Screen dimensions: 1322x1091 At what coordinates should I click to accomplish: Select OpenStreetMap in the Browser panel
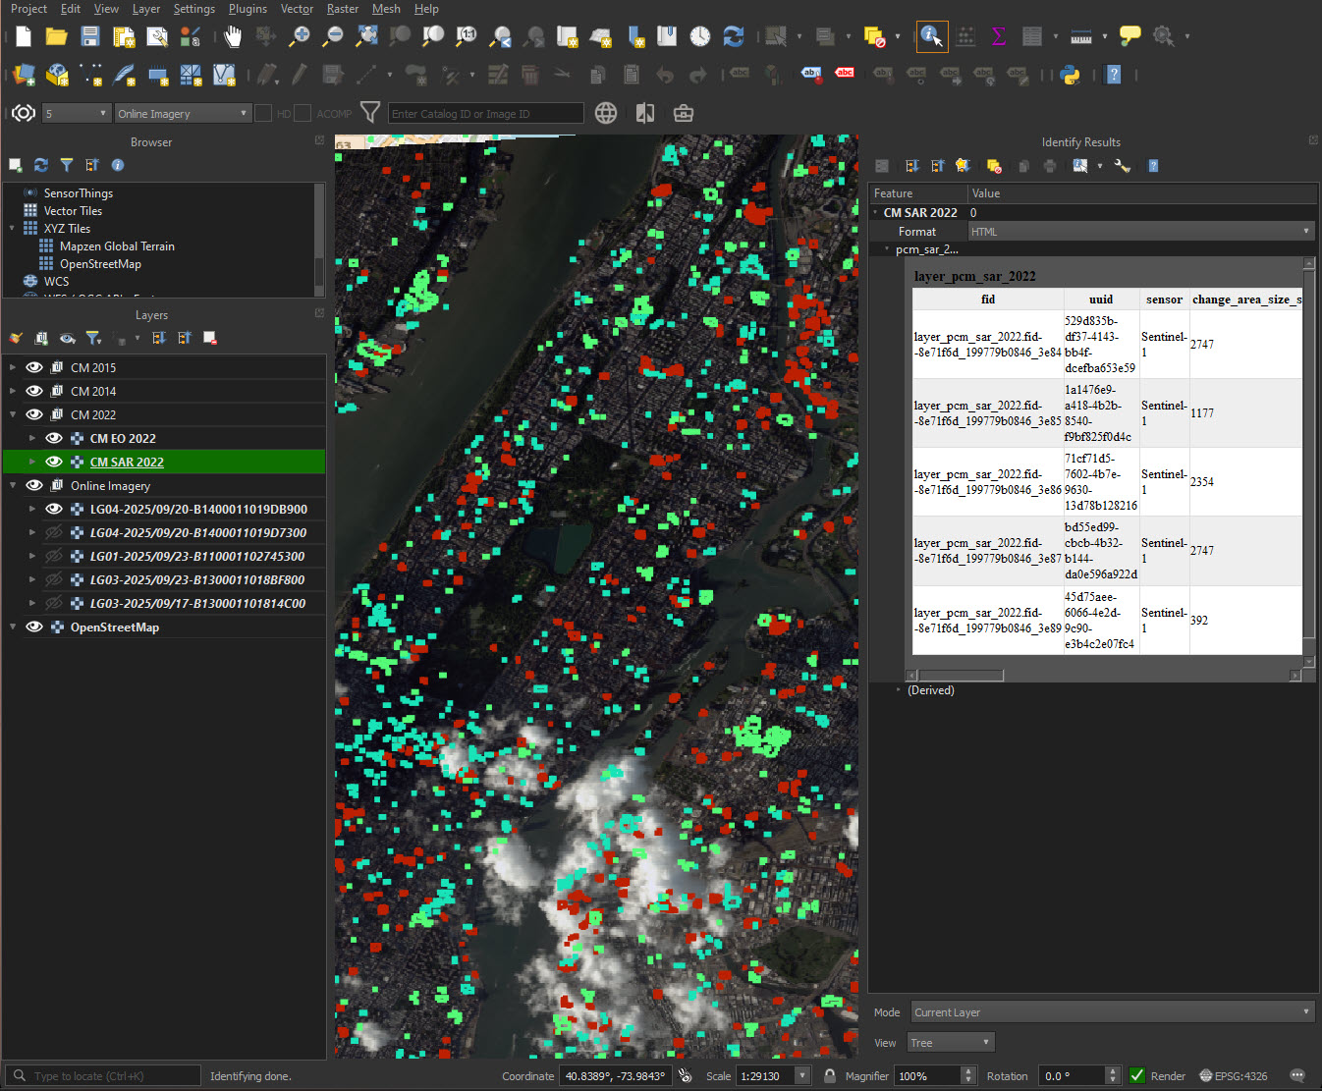point(100,264)
